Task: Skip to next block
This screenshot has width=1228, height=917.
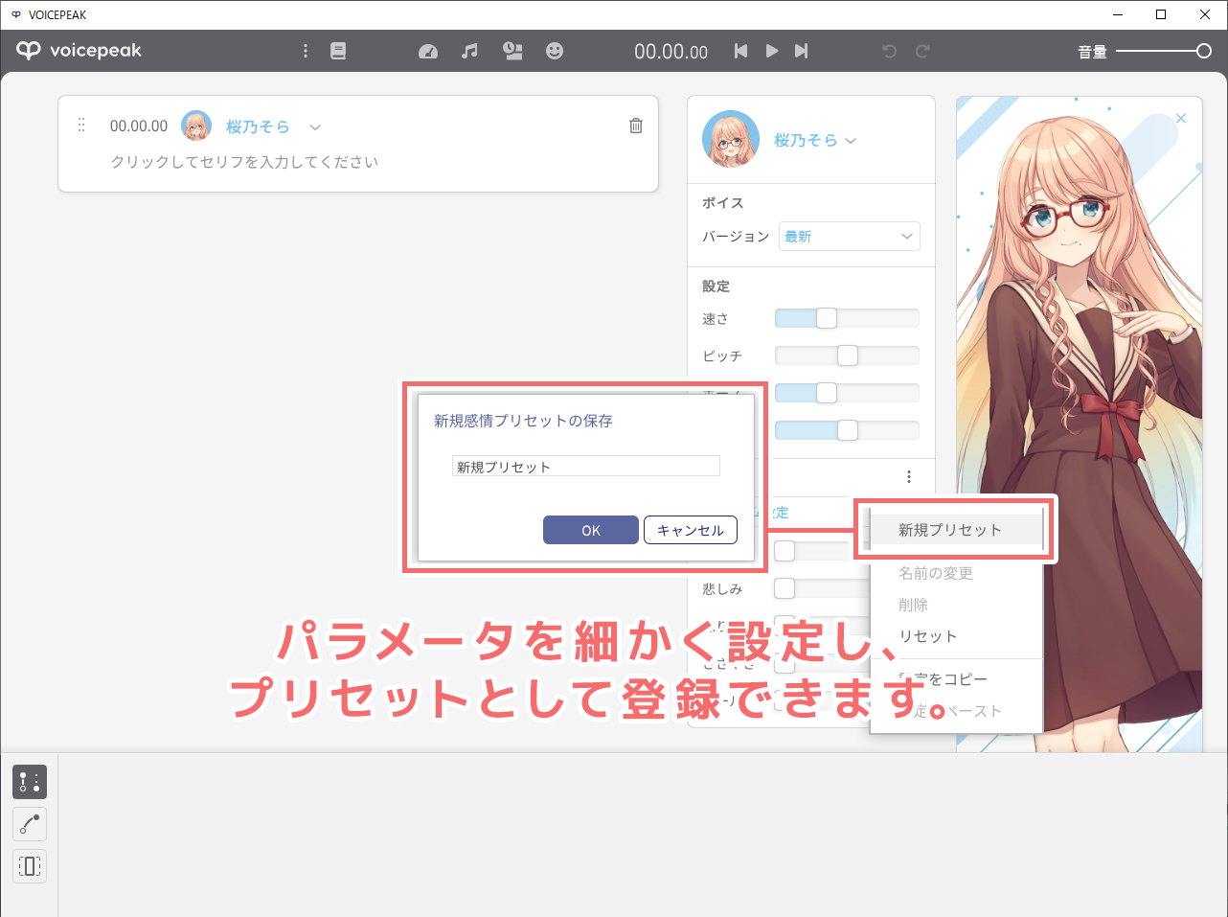Action: click(x=802, y=51)
